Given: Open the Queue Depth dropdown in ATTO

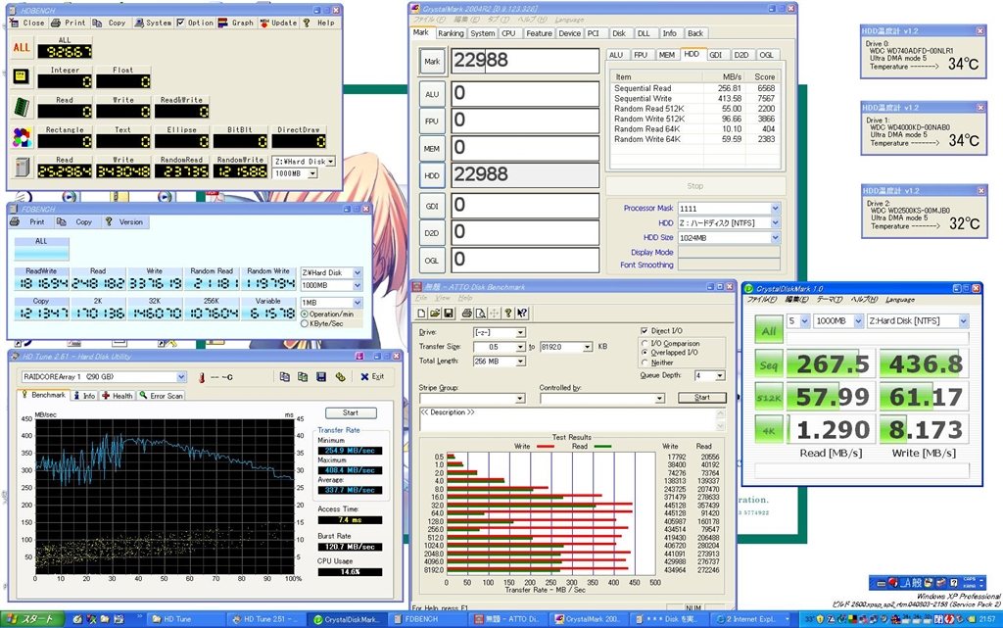Looking at the screenshot, I should 719,375.
